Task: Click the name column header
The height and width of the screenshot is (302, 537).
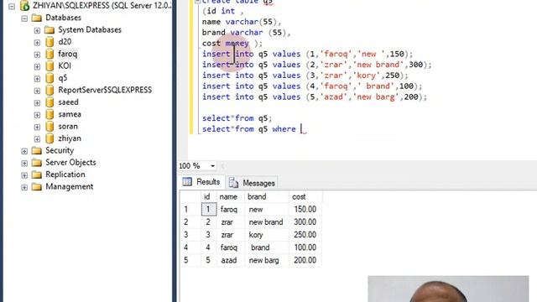Action: click(228, 196)
